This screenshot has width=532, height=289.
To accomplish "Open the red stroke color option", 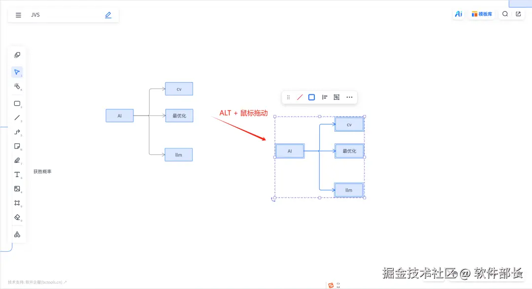I will [x=299, y=97].
